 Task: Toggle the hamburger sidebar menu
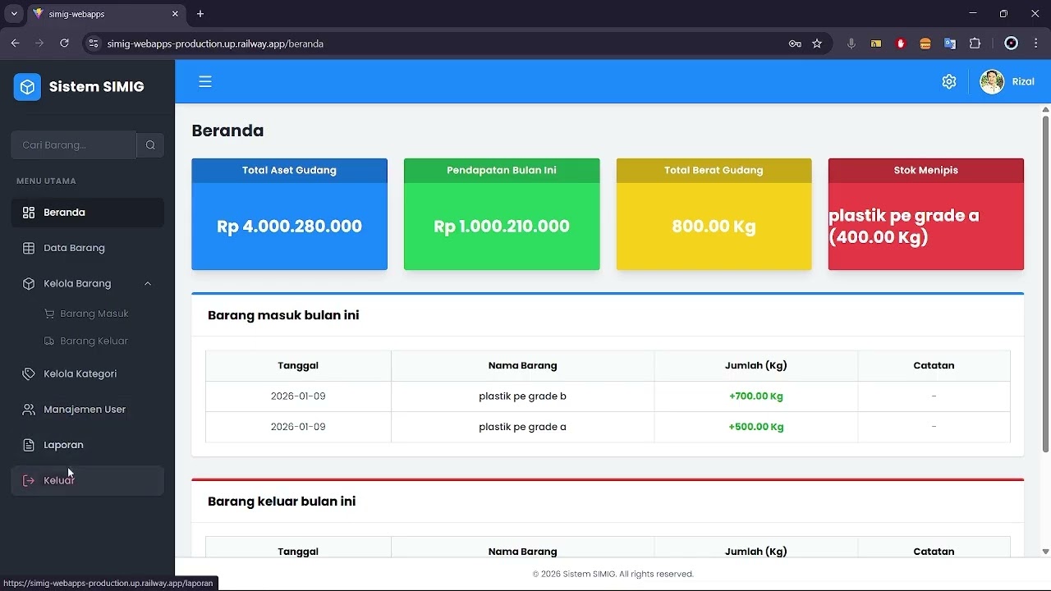205,81
